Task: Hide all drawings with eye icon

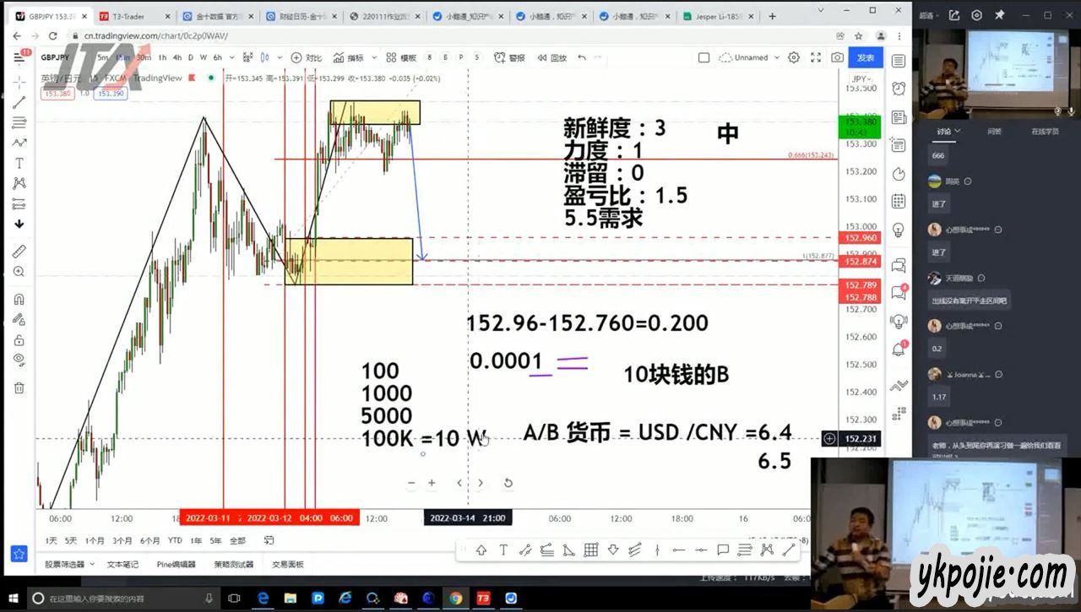Action: click(19, 360)
